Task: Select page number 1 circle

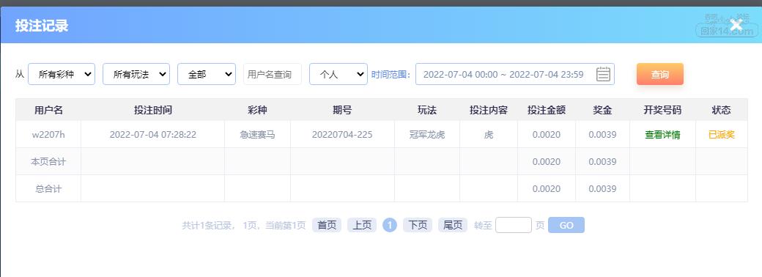Action: tap(390, 225)
